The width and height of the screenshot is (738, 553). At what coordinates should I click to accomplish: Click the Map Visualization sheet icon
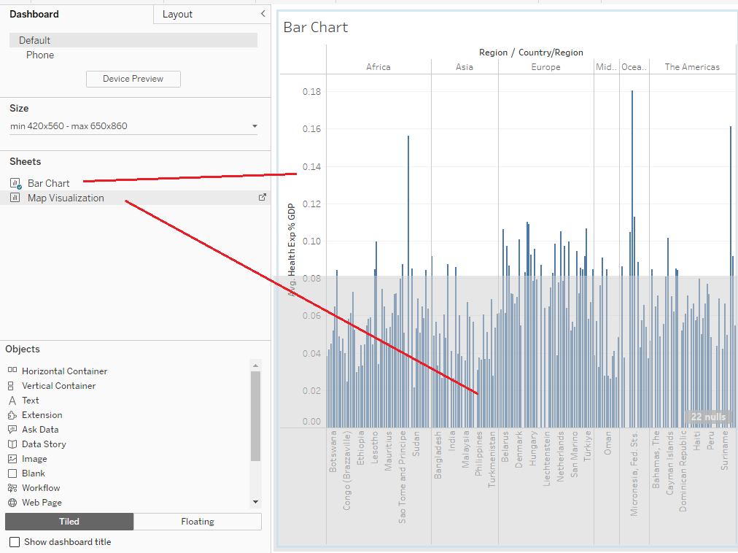click(15, 198)
